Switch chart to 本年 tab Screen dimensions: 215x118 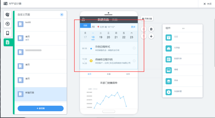pos(128,74)
